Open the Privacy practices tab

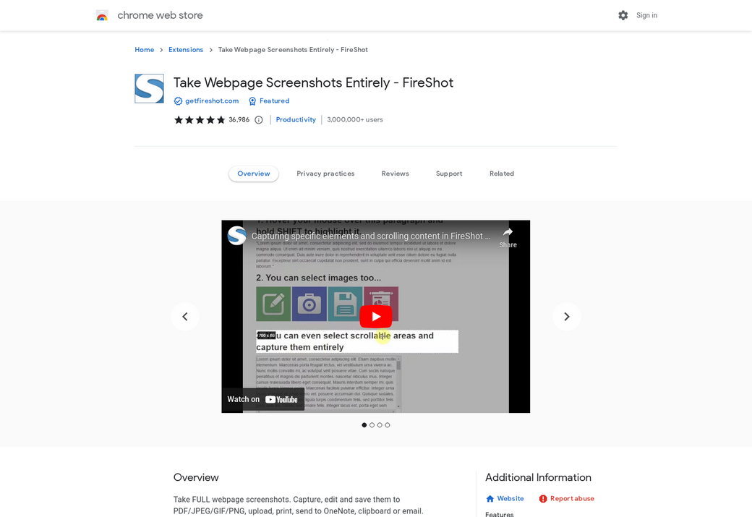(325, 174)
